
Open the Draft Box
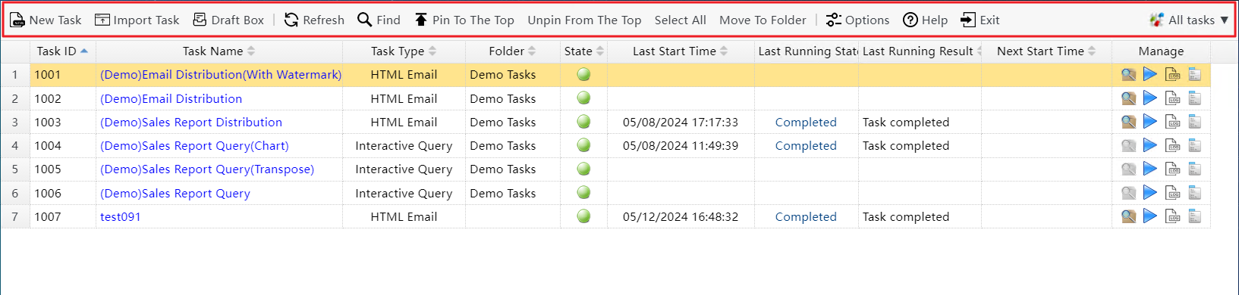(228, 20)
